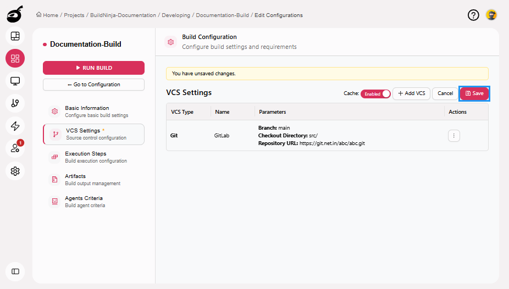Switch to the Agents Criteria section
Viewport: 509px width, 289px height.
click(x=93, y=202)
